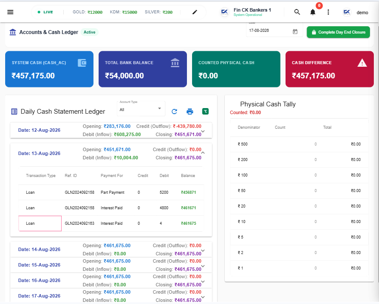Open demo user profile avatar
This screenshot has width=379, height=304.
(347, 12)
